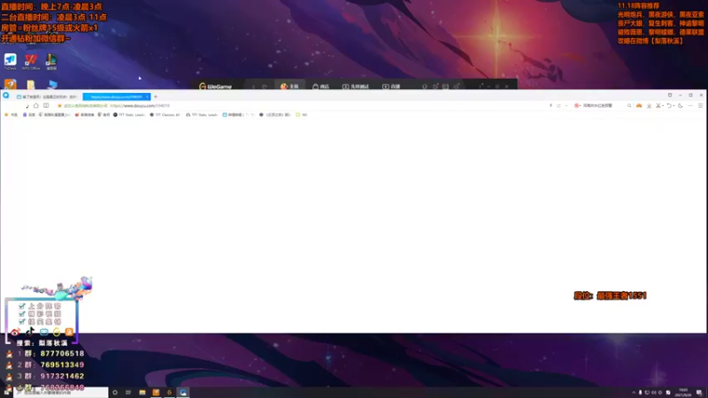Click the browser logo at the window's top-left
Image resolution: width=708 pixels, height=398 pixels.
click(x=6, y=96)
